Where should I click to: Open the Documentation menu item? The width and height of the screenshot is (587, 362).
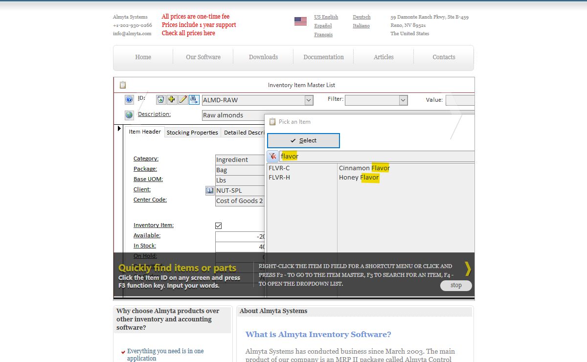[x=323, y=57]
